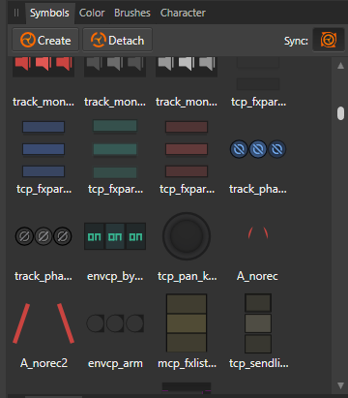Select the maroon tcp_fxpar bars symbol
The image size is (348, 398).
click(x=187, y=149)
